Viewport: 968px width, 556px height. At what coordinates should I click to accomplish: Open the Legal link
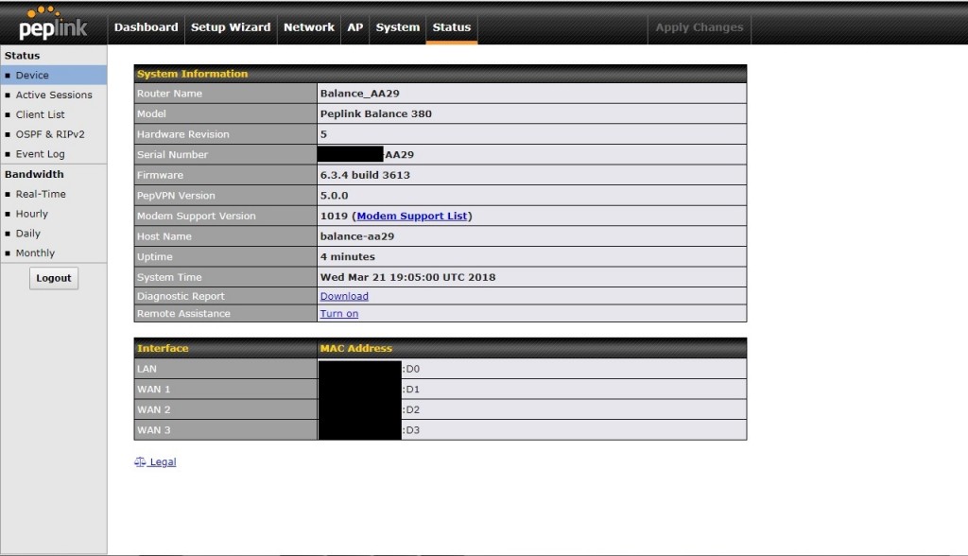[x=163, y=462]
